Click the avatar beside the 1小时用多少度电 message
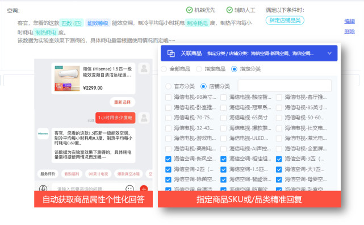 point(144,118)
